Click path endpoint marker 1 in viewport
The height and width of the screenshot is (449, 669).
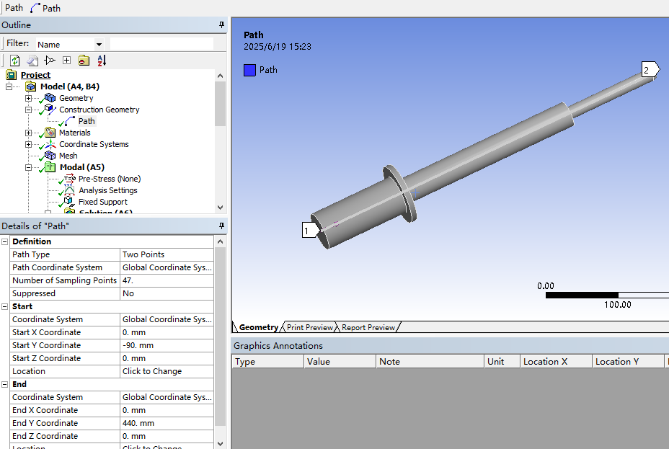(310, 230)
